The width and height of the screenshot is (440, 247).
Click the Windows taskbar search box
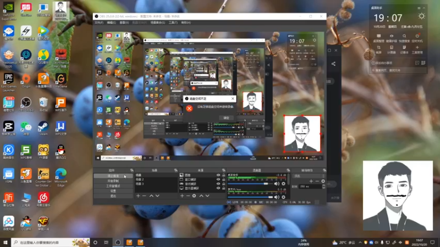click(51, 242)
